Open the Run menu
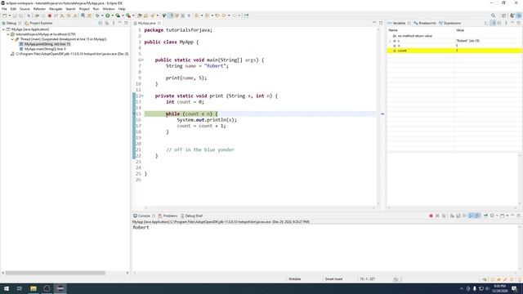The height and width of the screenshot is (294, 523). click(x=96, y=9)
